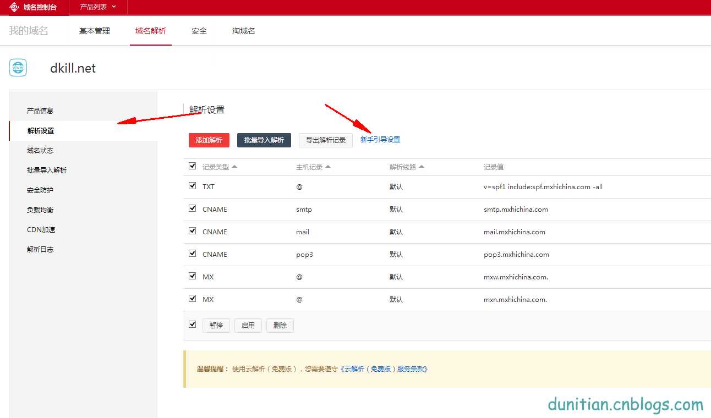Sort by 解析线路 column
This screenshot has width=711, height=418.
click(407, 167)
